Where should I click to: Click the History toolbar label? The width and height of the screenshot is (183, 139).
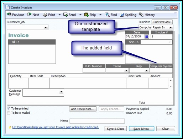point(150,15)
